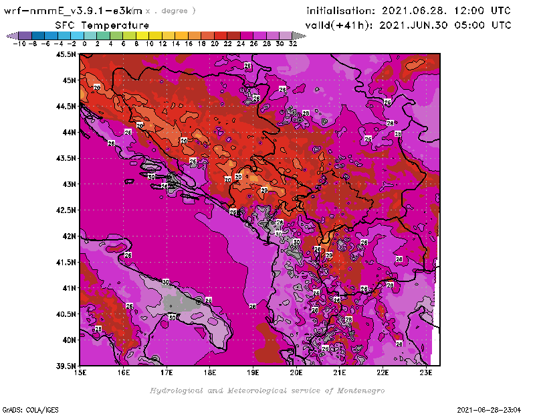Click the '16E' longitude label
Viewport: 535px width, 414px height.
[124, 372]
